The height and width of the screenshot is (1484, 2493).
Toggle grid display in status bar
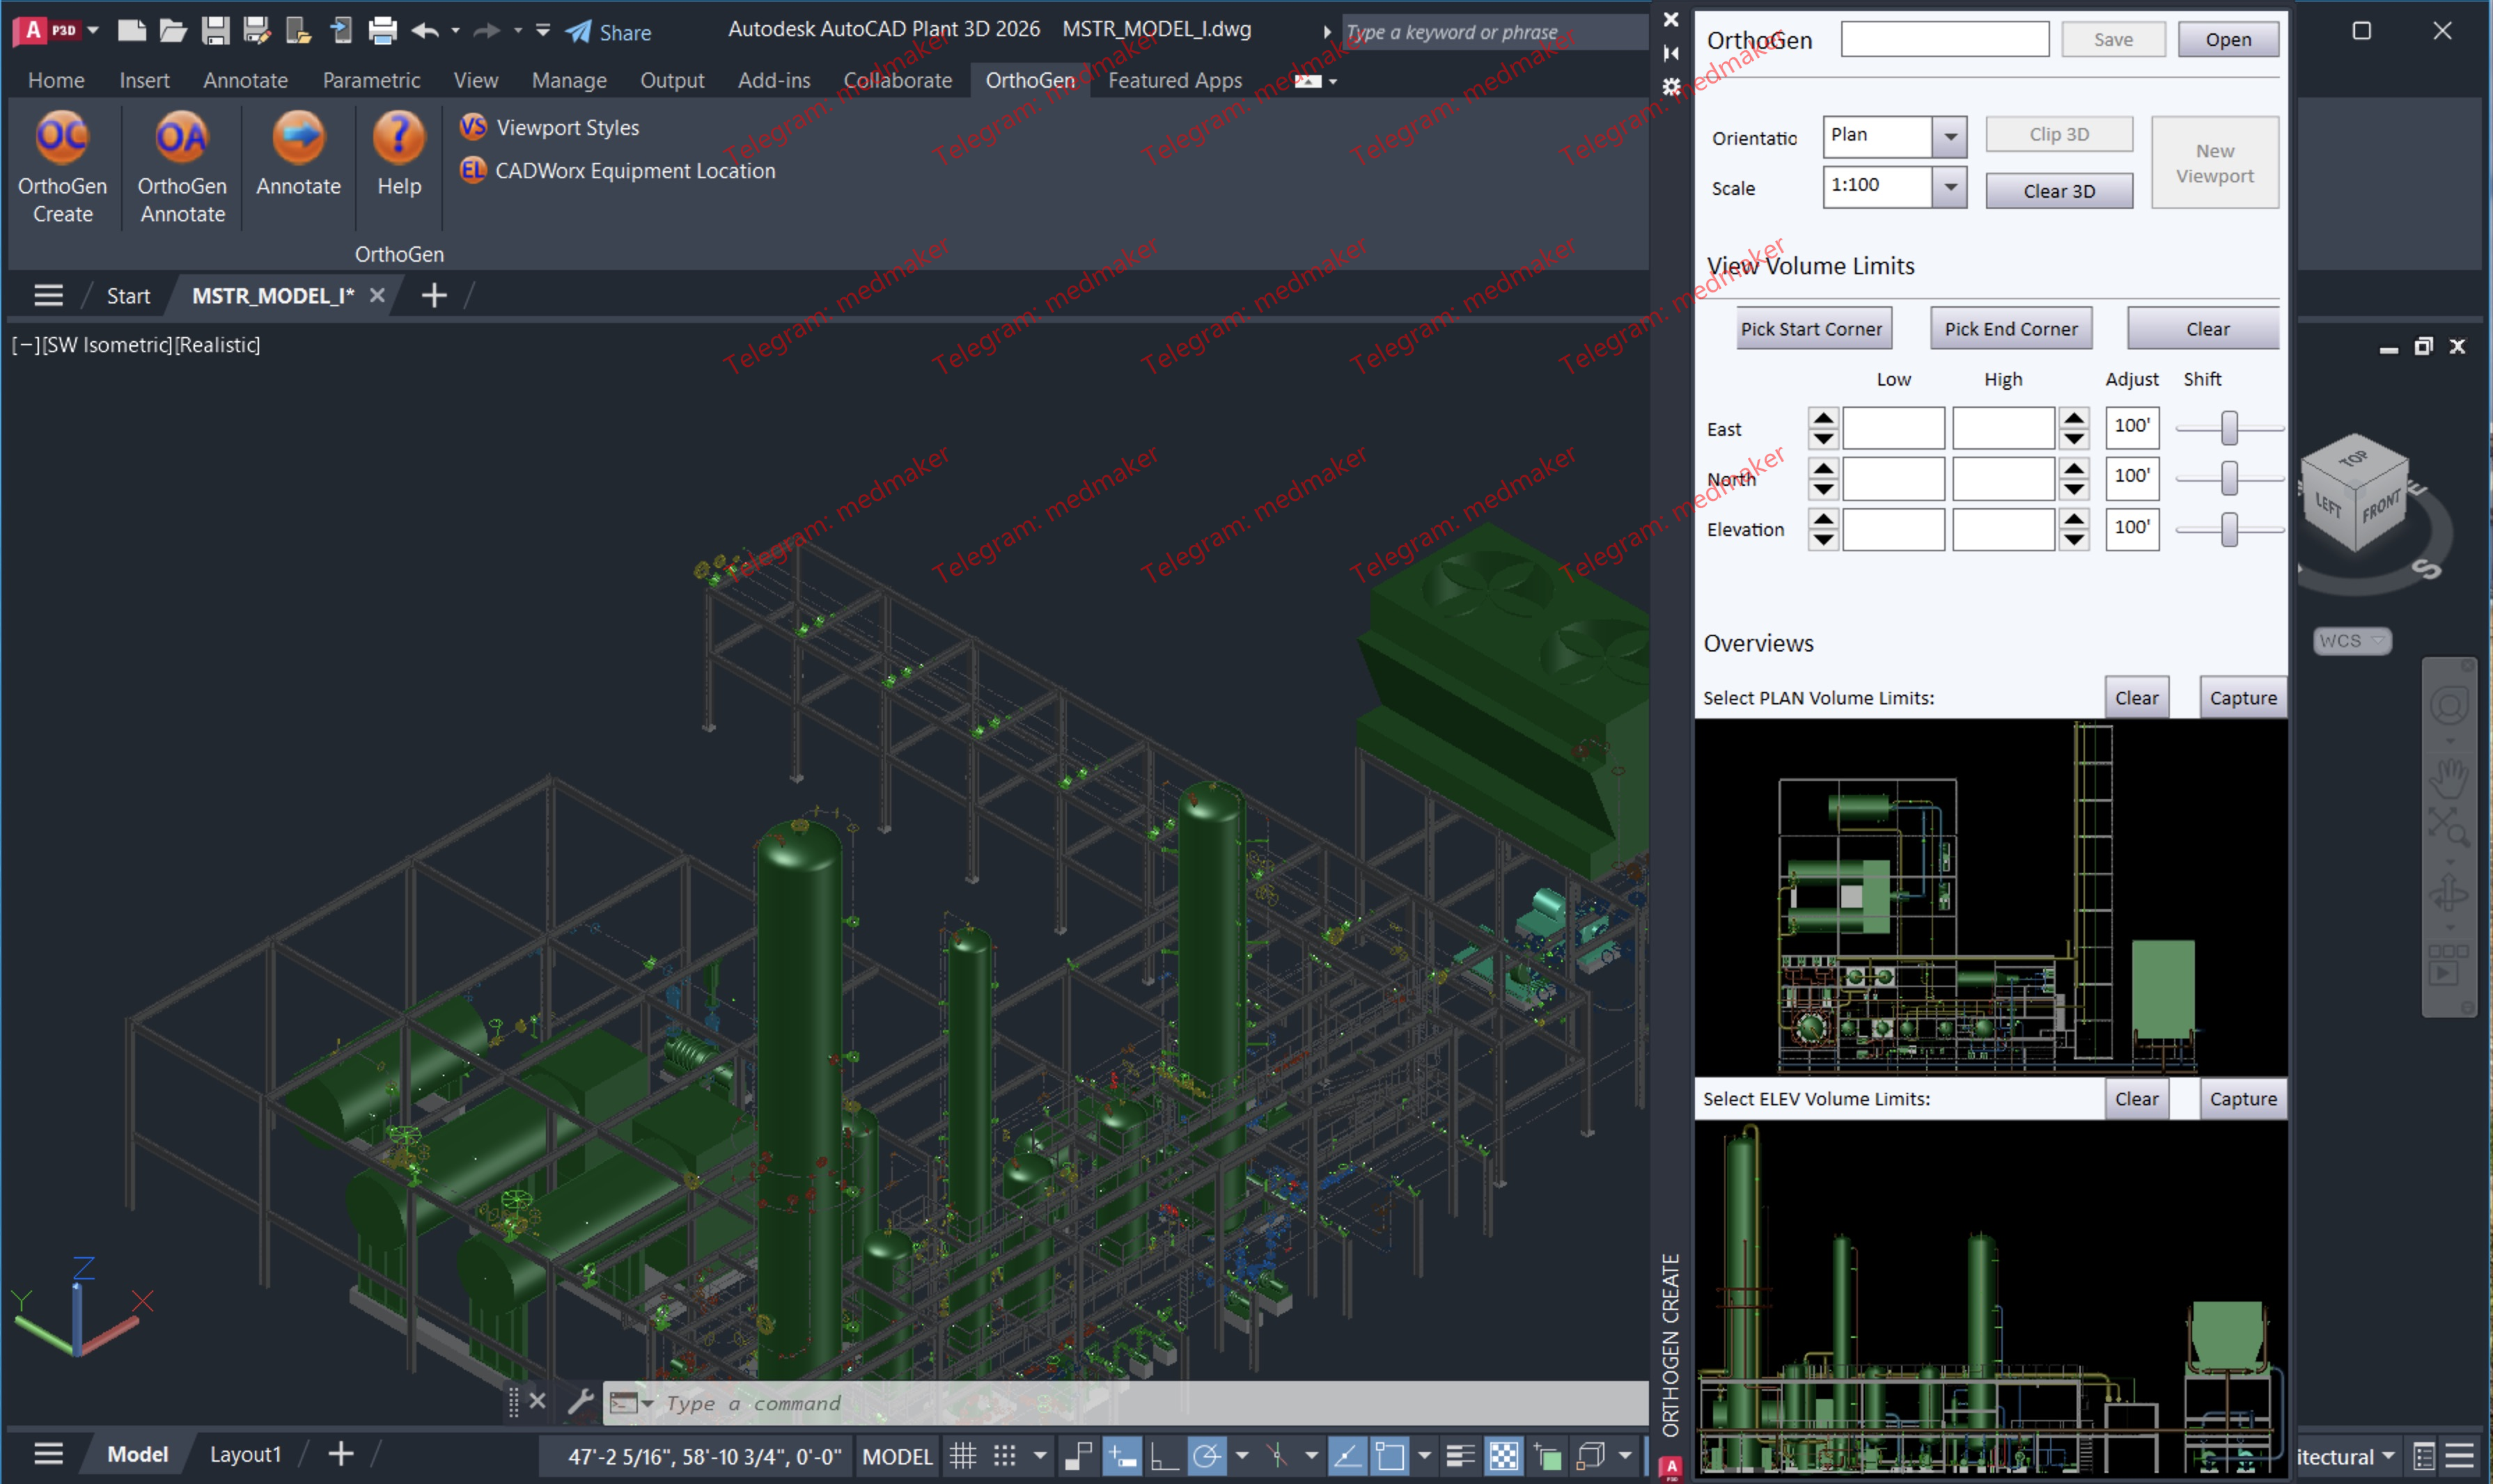coord(962,1456)
